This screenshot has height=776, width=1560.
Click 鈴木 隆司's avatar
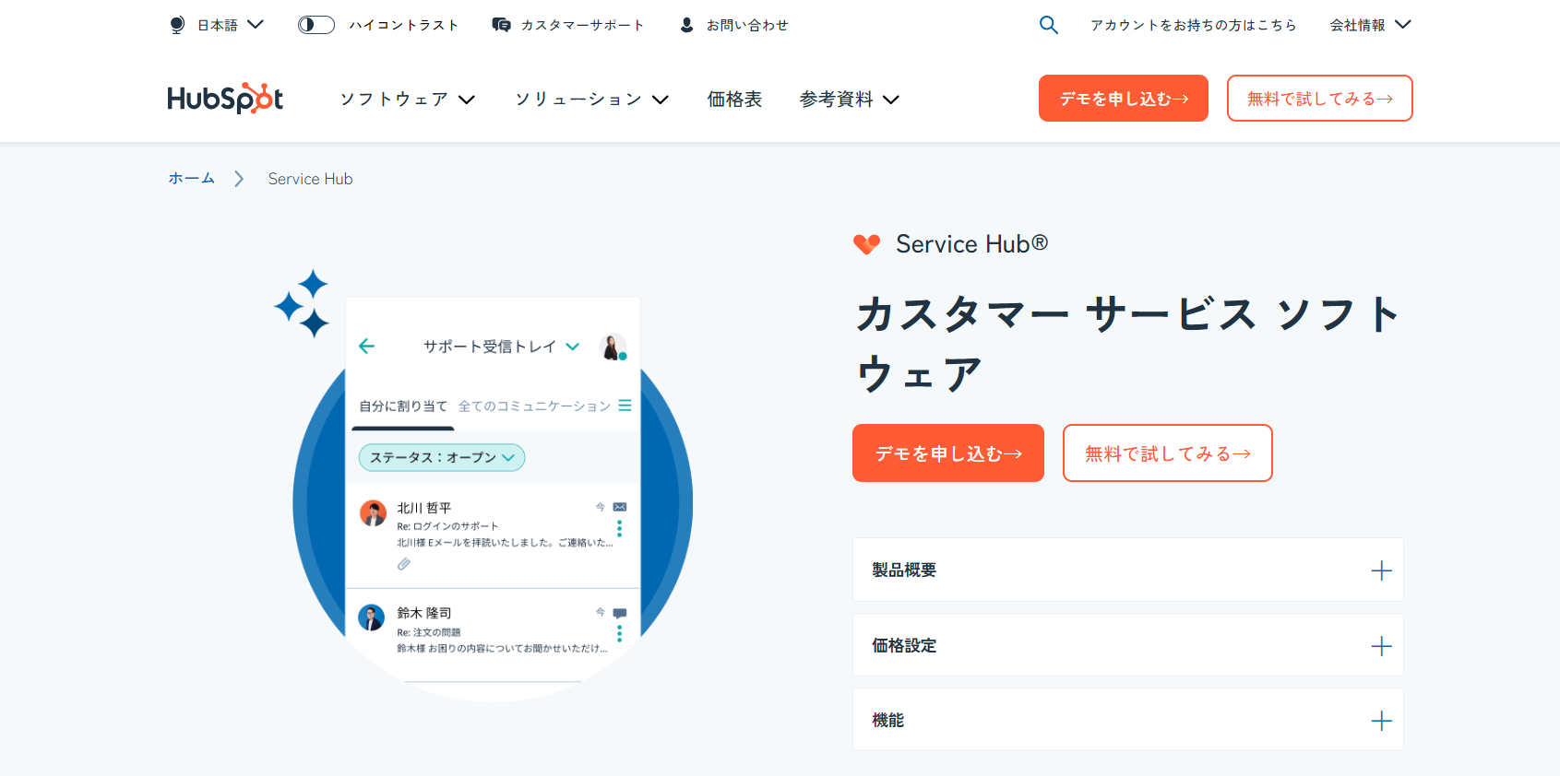(371, 617)
